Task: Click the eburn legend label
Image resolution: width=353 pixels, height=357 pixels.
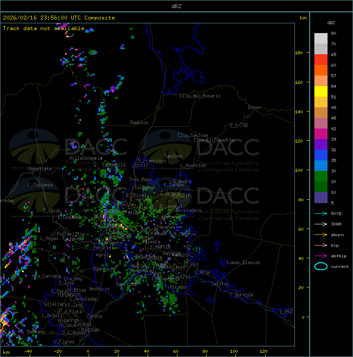Action: (337, 235)
